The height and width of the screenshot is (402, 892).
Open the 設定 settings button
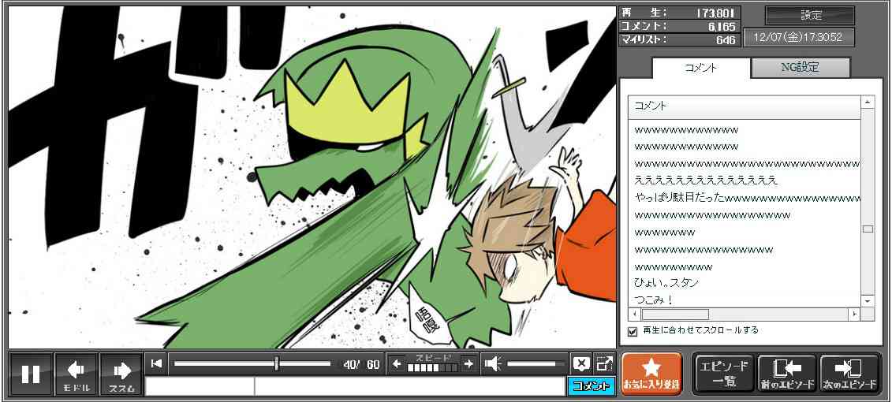coord(810,16)
